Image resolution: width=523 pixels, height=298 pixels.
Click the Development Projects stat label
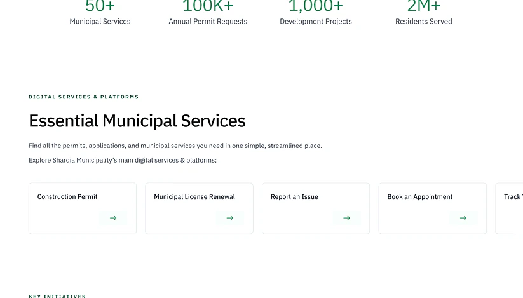pos(316,22)
